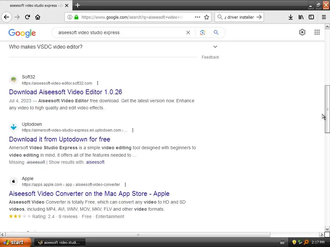Toggle the sidebar view icon
This screenshot has width=330, height=247.
pyautogui.click(x=311, y=17)
